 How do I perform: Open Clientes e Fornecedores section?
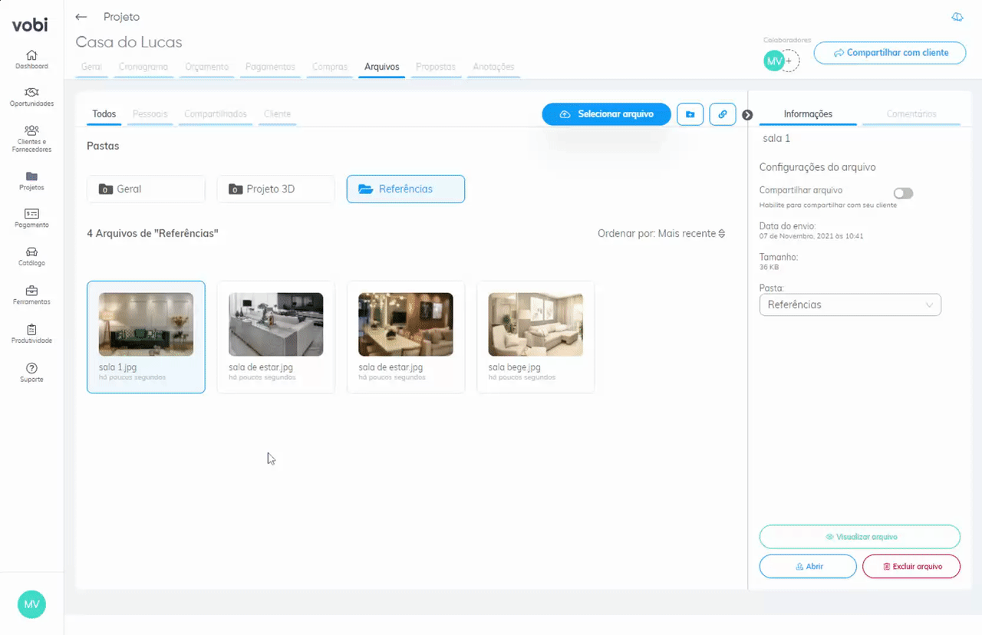tap(31, 139)
